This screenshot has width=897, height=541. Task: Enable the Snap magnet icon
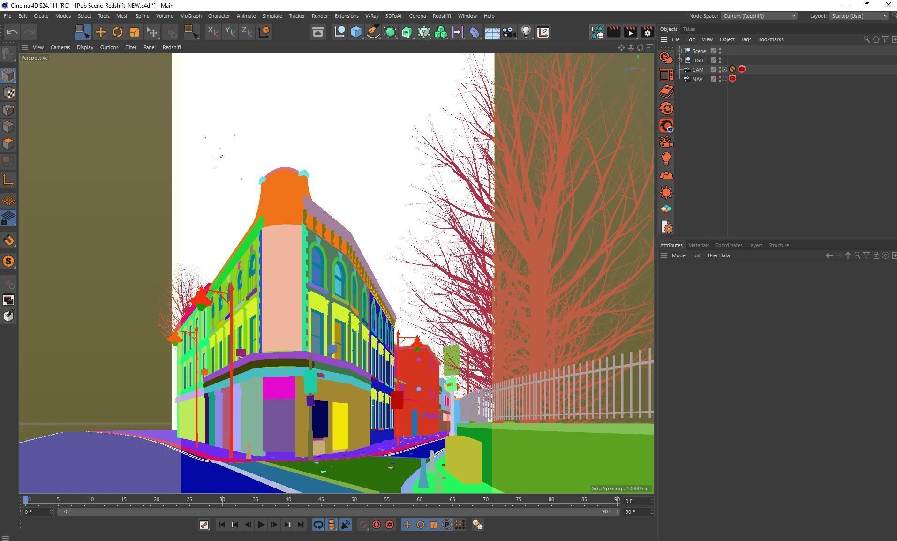point(8,240)
